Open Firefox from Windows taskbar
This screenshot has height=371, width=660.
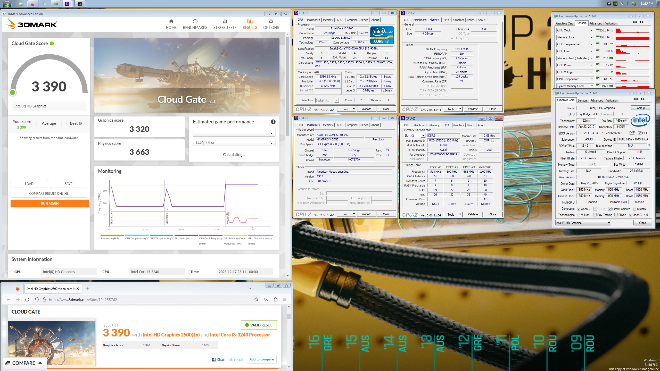[x=32, y=4]
